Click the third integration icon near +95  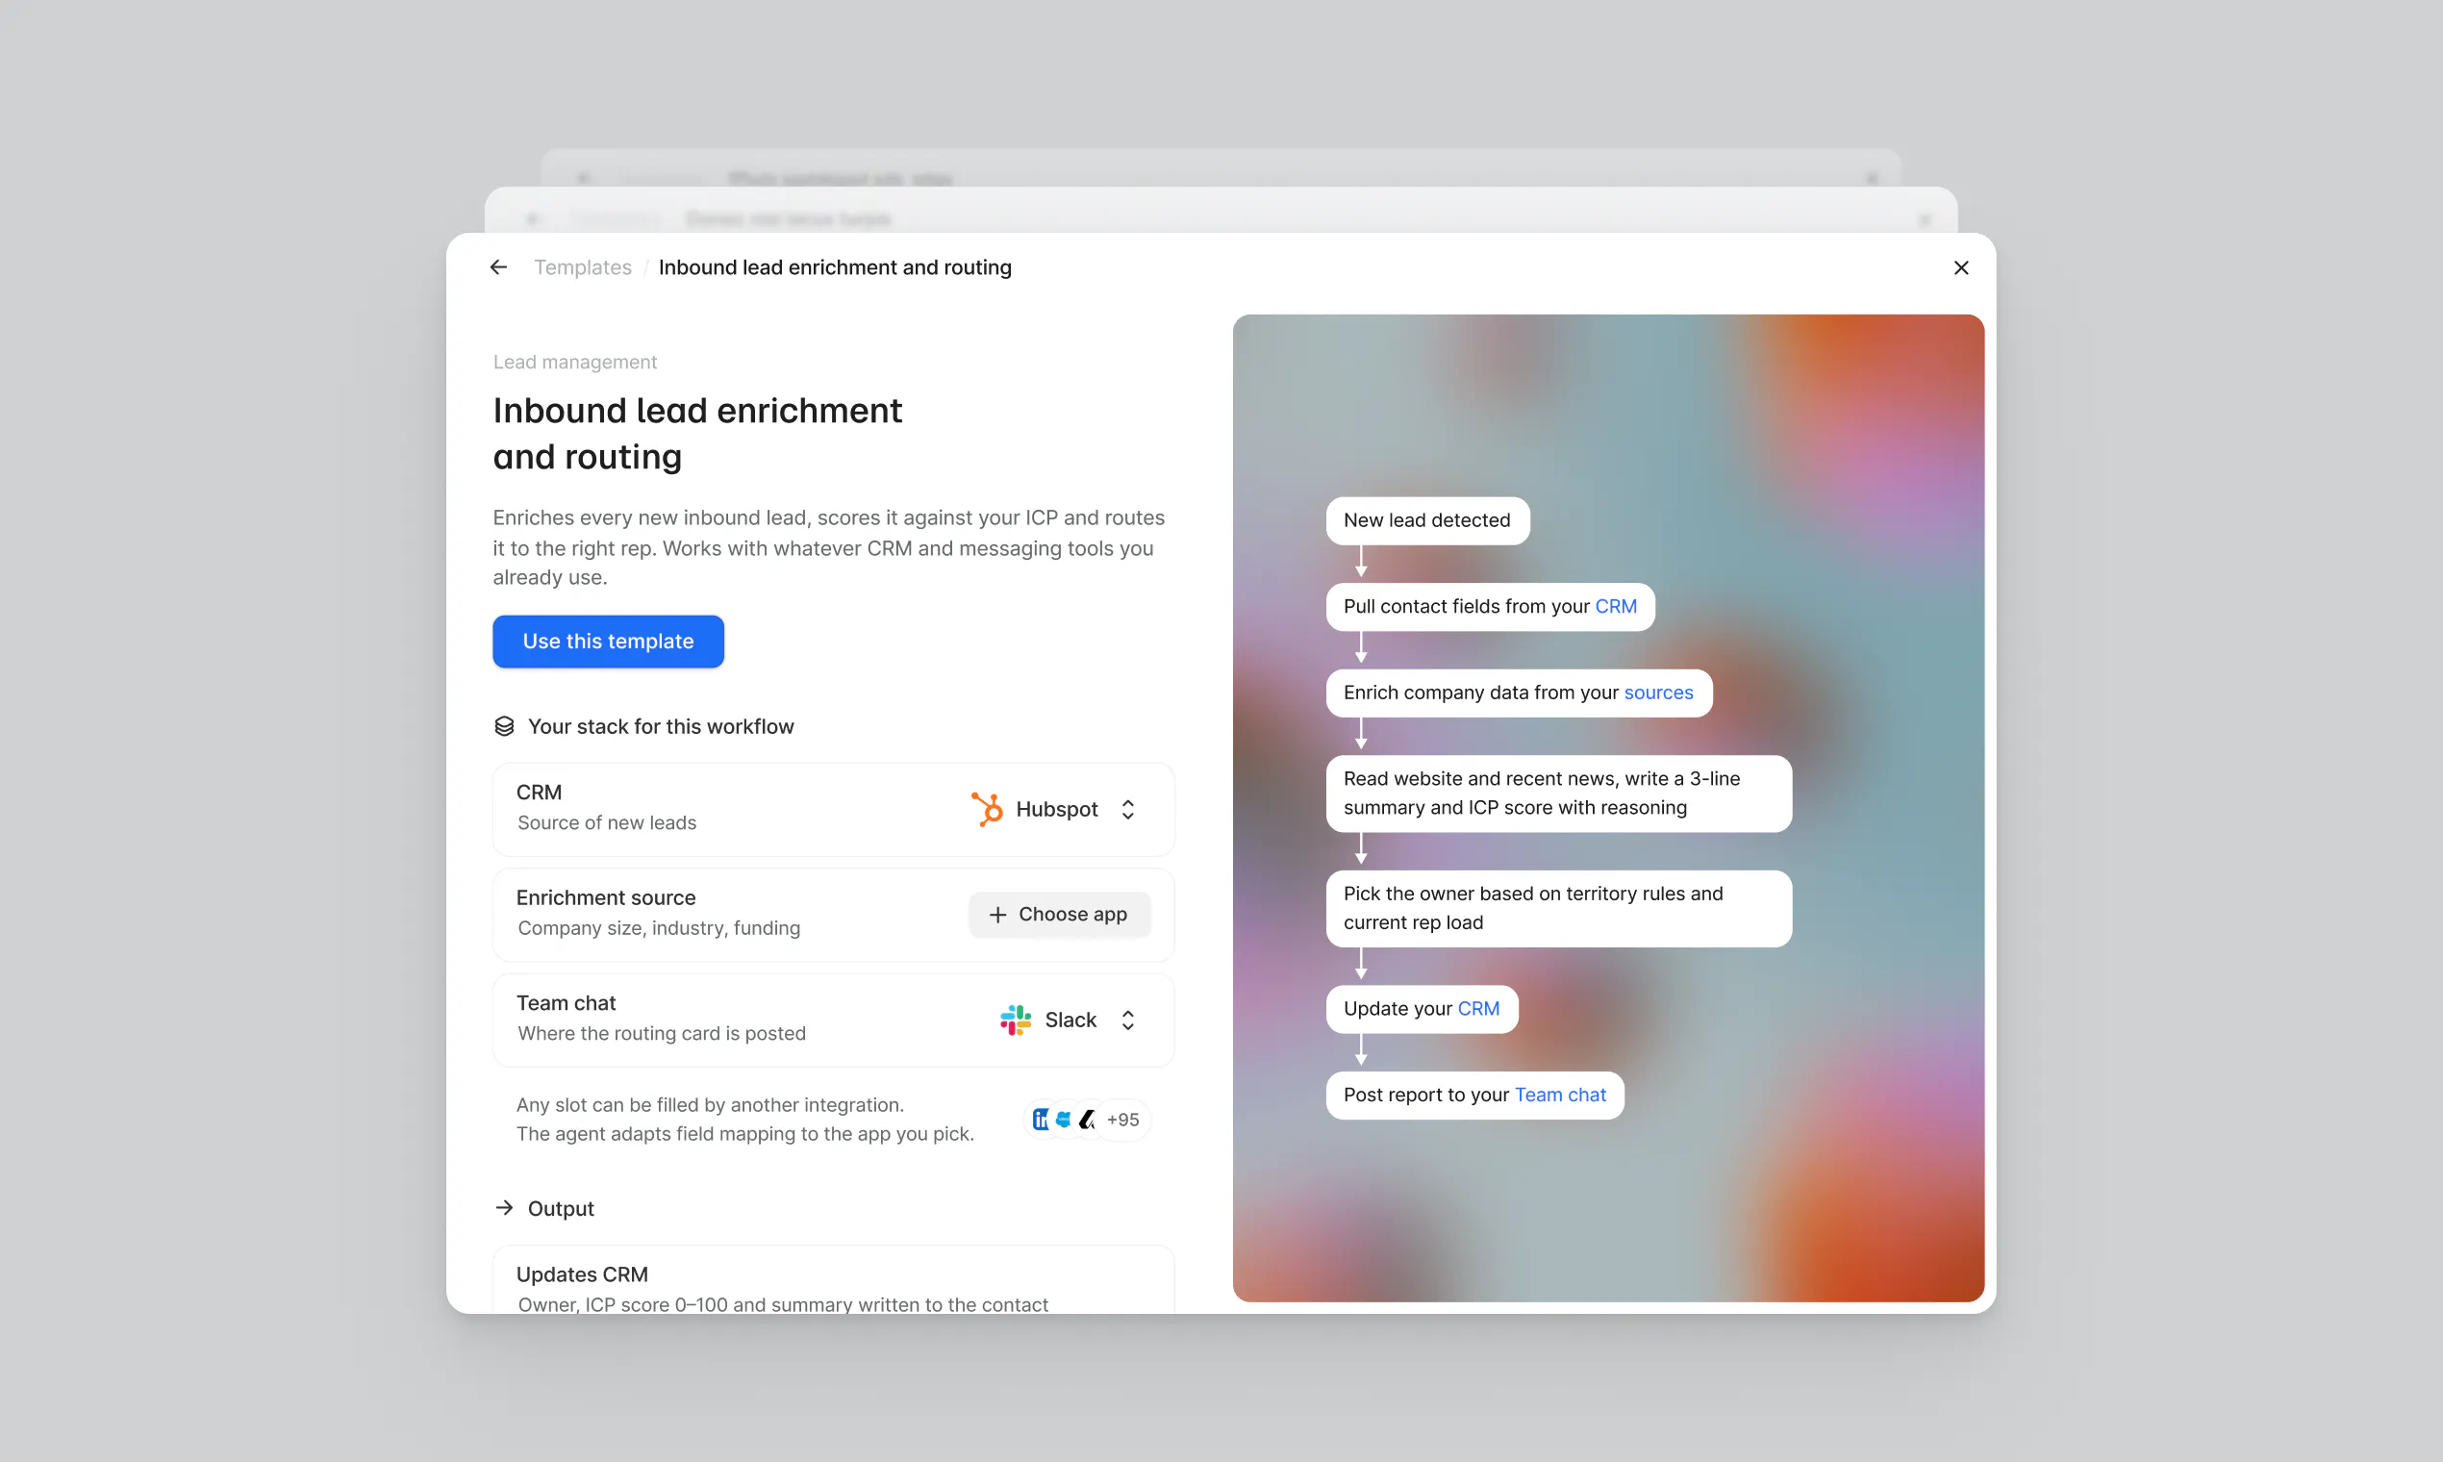[1088, 1120]
